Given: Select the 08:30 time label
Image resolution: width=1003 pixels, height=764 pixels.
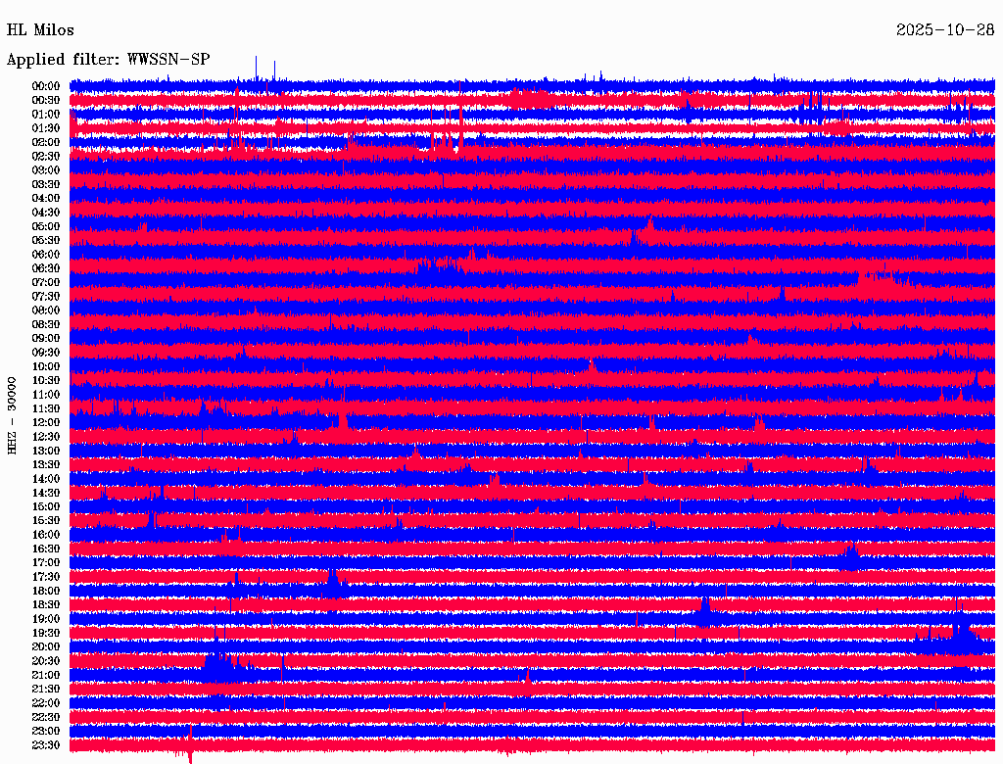Looking at the screenshot, I should [46, 324].
